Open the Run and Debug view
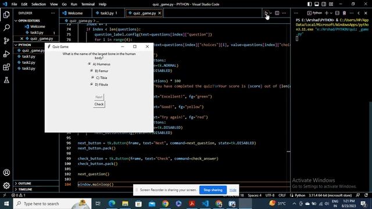 point(6,54)
